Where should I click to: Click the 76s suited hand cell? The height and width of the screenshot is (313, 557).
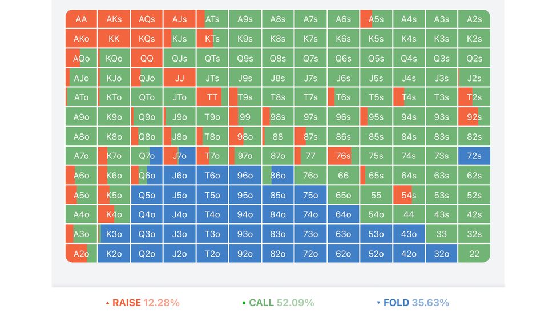click(343, 156)
